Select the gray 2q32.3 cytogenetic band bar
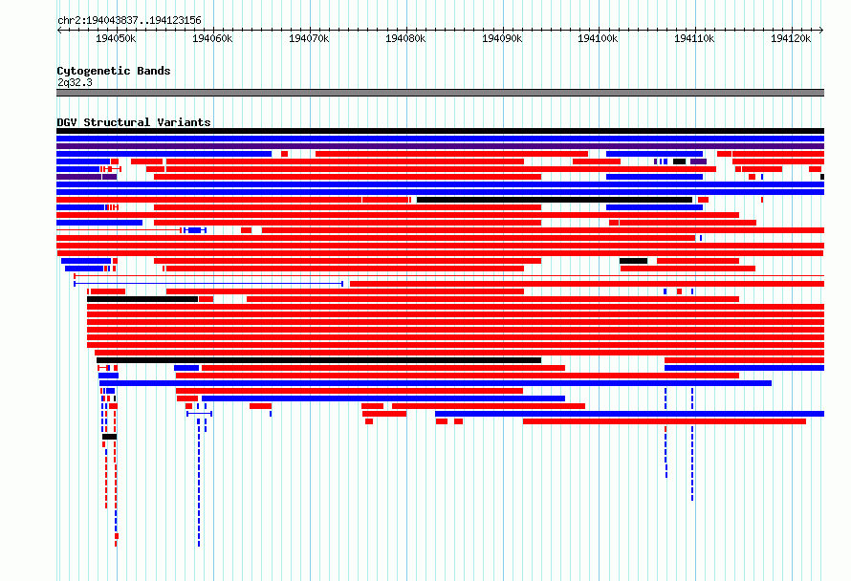 coord(440,93)
